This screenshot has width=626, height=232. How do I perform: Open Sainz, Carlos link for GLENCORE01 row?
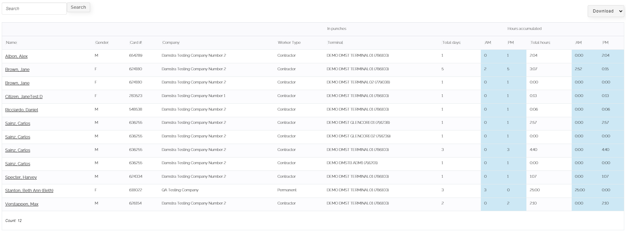(18, 123)
